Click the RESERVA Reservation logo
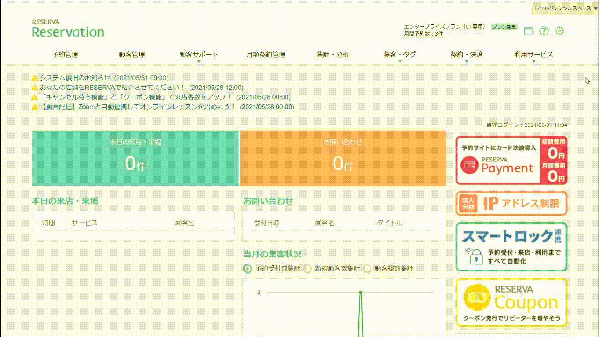This screenshot has height=337, width=599. coord(68,28)
